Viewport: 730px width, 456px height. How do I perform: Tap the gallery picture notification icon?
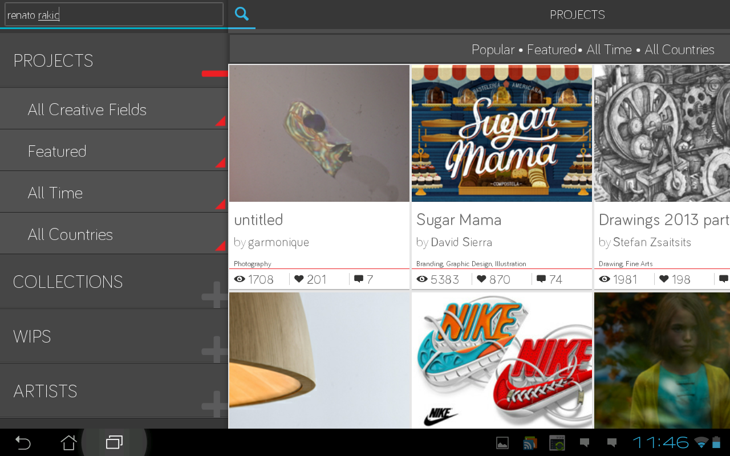[x=502, y=443]
